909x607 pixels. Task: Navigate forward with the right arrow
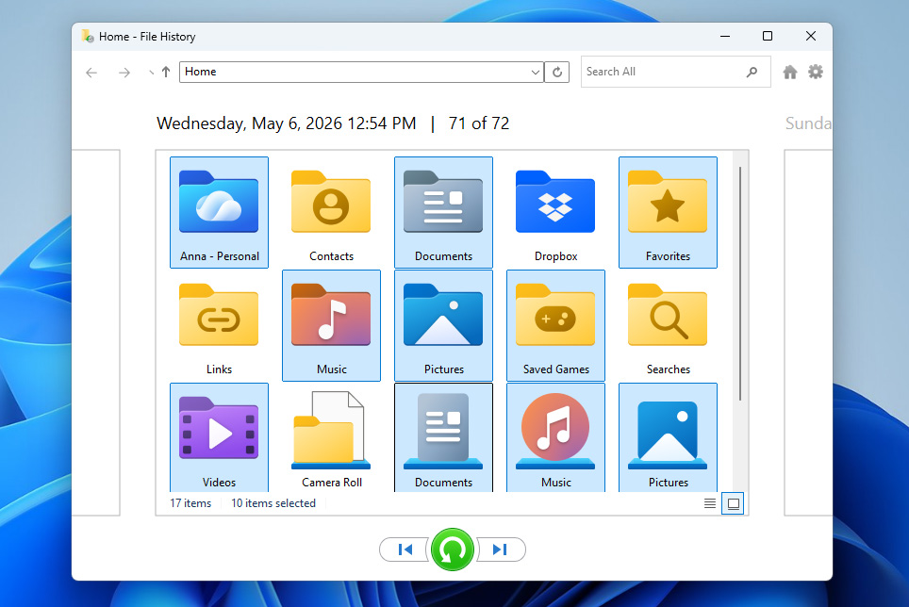[x=124, y=73]
